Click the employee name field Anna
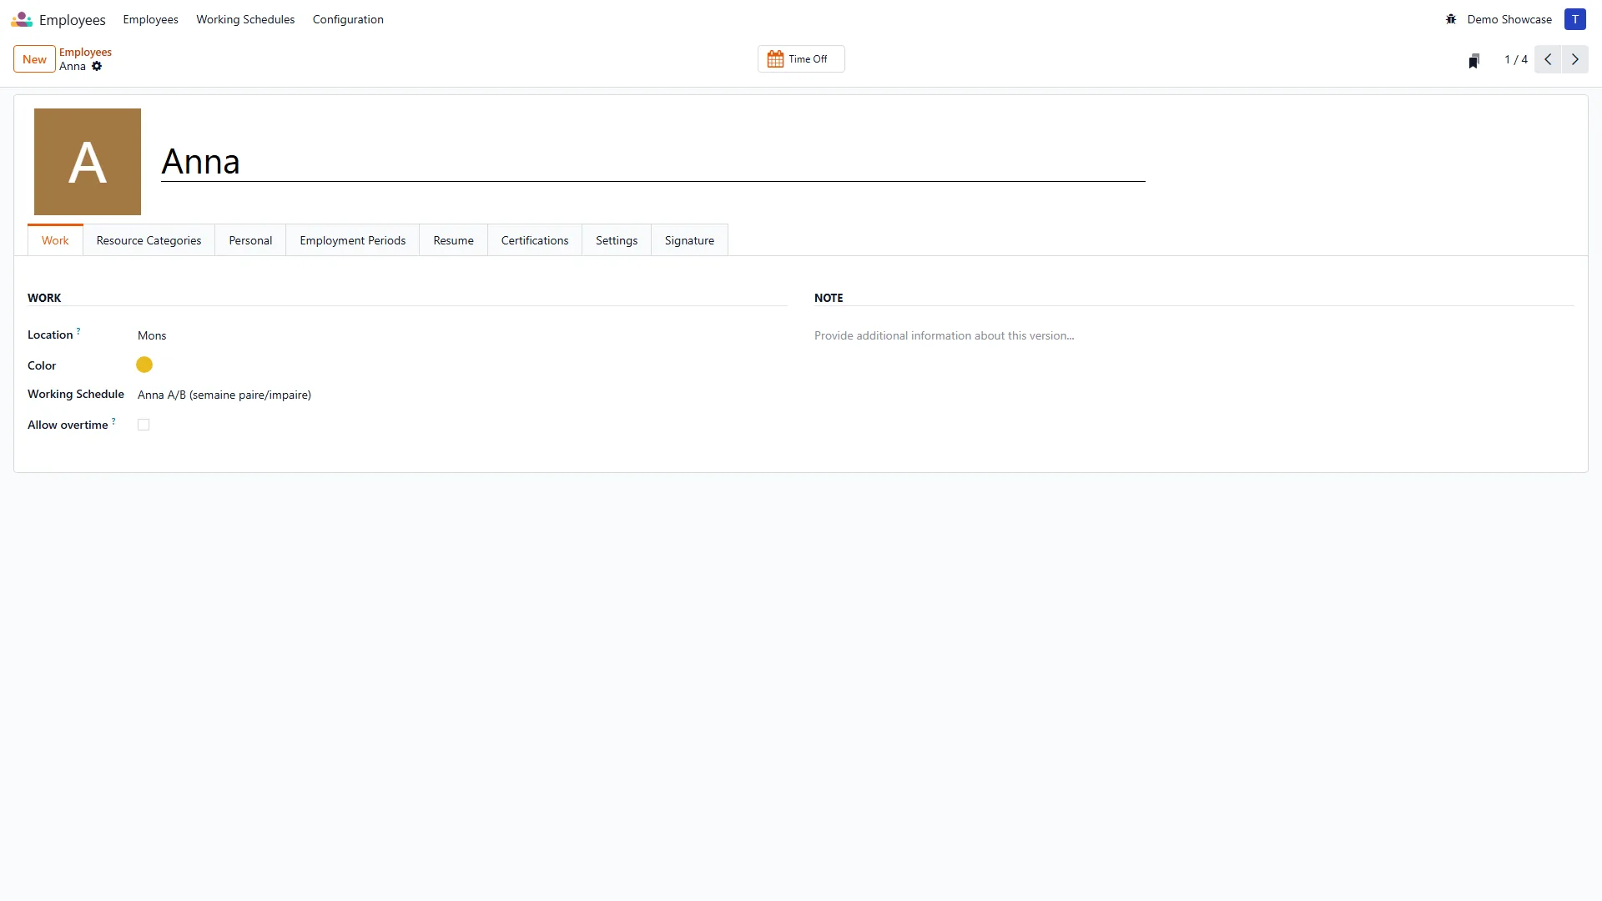 click(x=652, y=162)
